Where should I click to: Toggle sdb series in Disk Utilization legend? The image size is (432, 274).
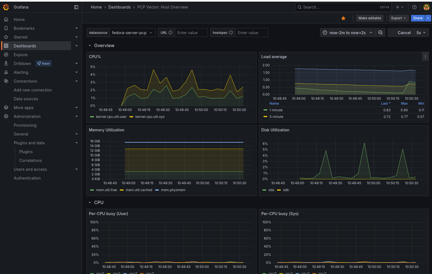tap(286, 190)
